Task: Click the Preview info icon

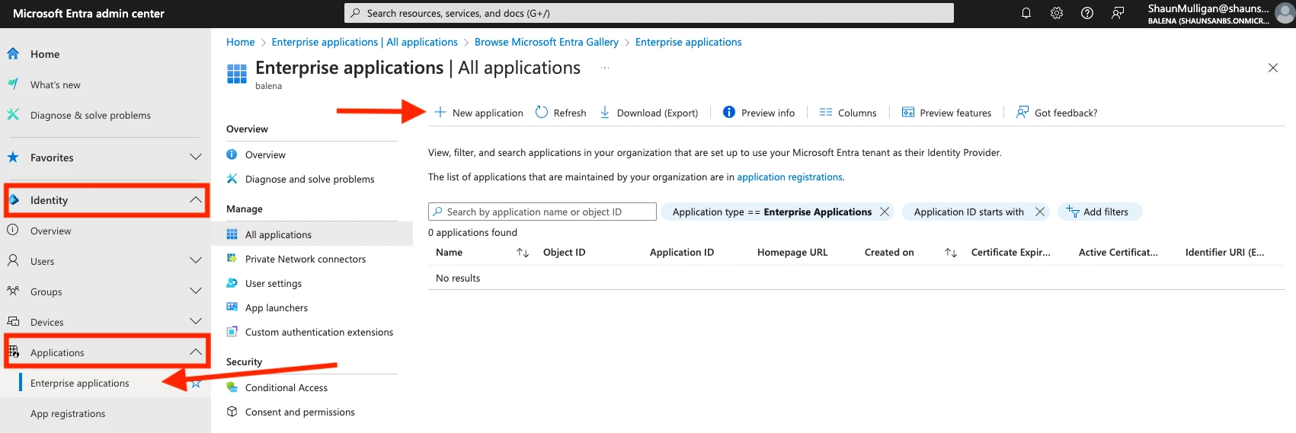Action: (729, 113)
